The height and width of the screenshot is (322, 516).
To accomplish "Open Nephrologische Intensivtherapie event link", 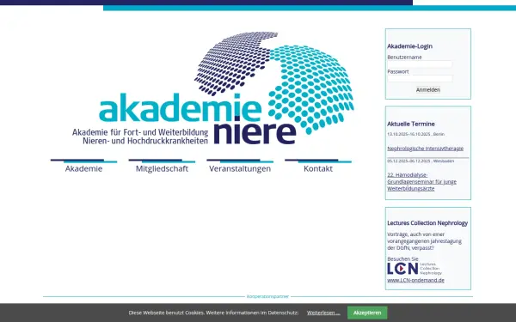I will [x=425, y=149].
